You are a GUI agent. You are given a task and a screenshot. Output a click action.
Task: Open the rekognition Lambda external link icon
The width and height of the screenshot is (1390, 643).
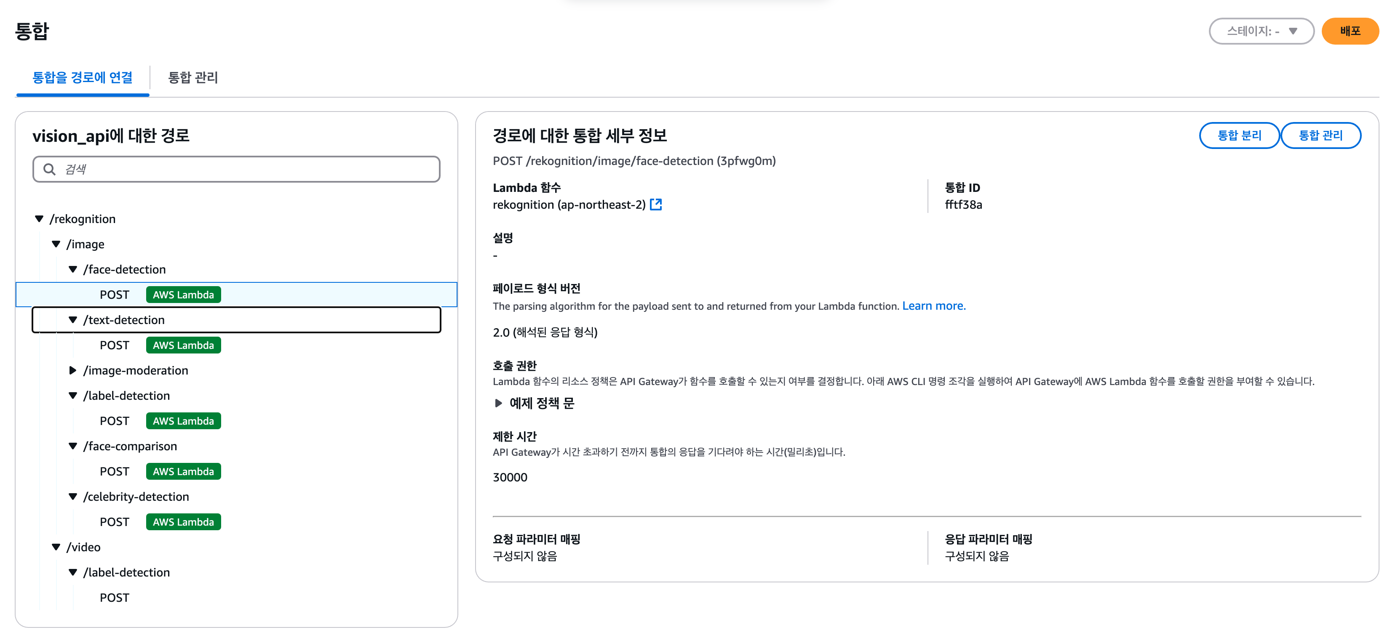(x=655, y=204)
